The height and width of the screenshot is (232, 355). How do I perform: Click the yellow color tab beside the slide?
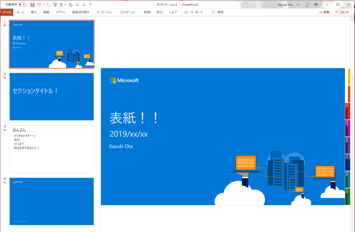click(x=349, y=77)
